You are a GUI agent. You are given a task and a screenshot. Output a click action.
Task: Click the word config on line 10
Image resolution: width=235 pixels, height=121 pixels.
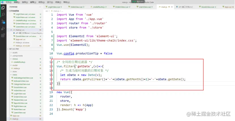pyautogui.click(x=69, y=53)
